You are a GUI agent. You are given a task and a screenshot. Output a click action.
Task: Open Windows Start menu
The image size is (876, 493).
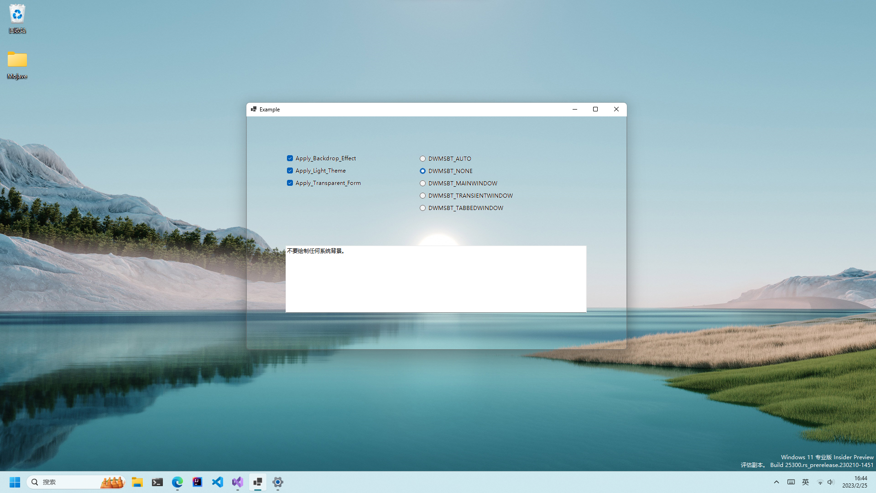15,482
